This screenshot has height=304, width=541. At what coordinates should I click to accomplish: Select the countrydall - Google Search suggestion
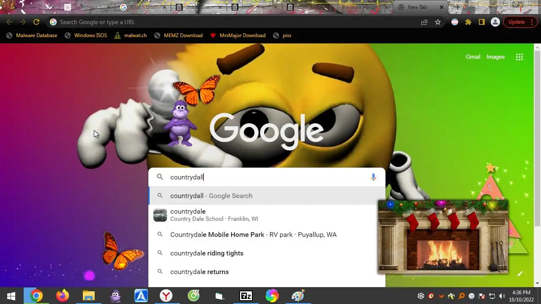pyautogui.click(x=267, y=196)
